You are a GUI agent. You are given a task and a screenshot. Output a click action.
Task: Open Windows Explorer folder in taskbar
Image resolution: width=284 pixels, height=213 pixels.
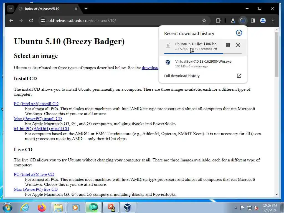tap(59, 207)
